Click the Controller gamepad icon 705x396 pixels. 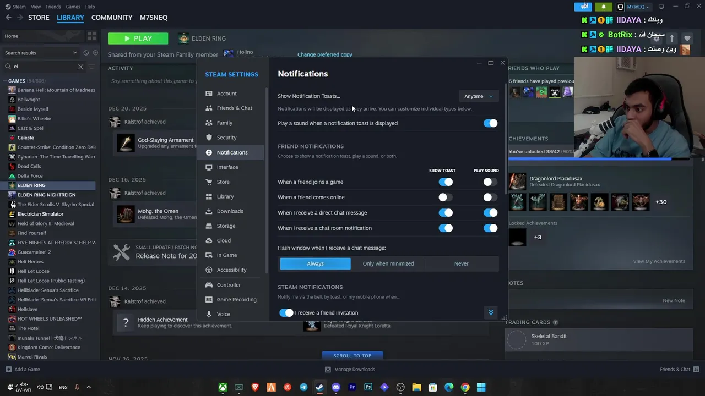pos(209,285)
